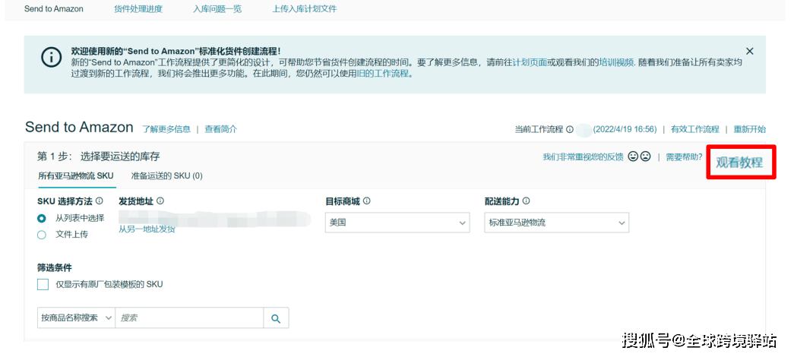Click the info icon beside 配送能力
The height and width of the screenshot is (357, 794).
tap(526, 201)
